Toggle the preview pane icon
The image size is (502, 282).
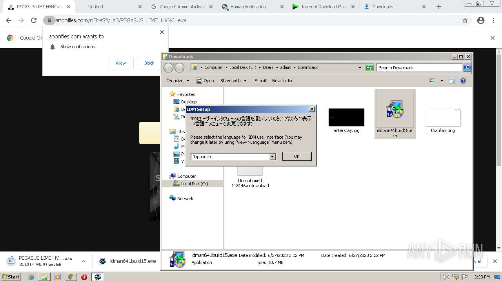452,81
